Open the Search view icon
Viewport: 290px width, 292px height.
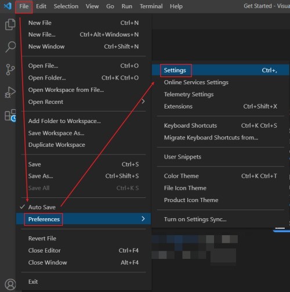click(10, 46)
